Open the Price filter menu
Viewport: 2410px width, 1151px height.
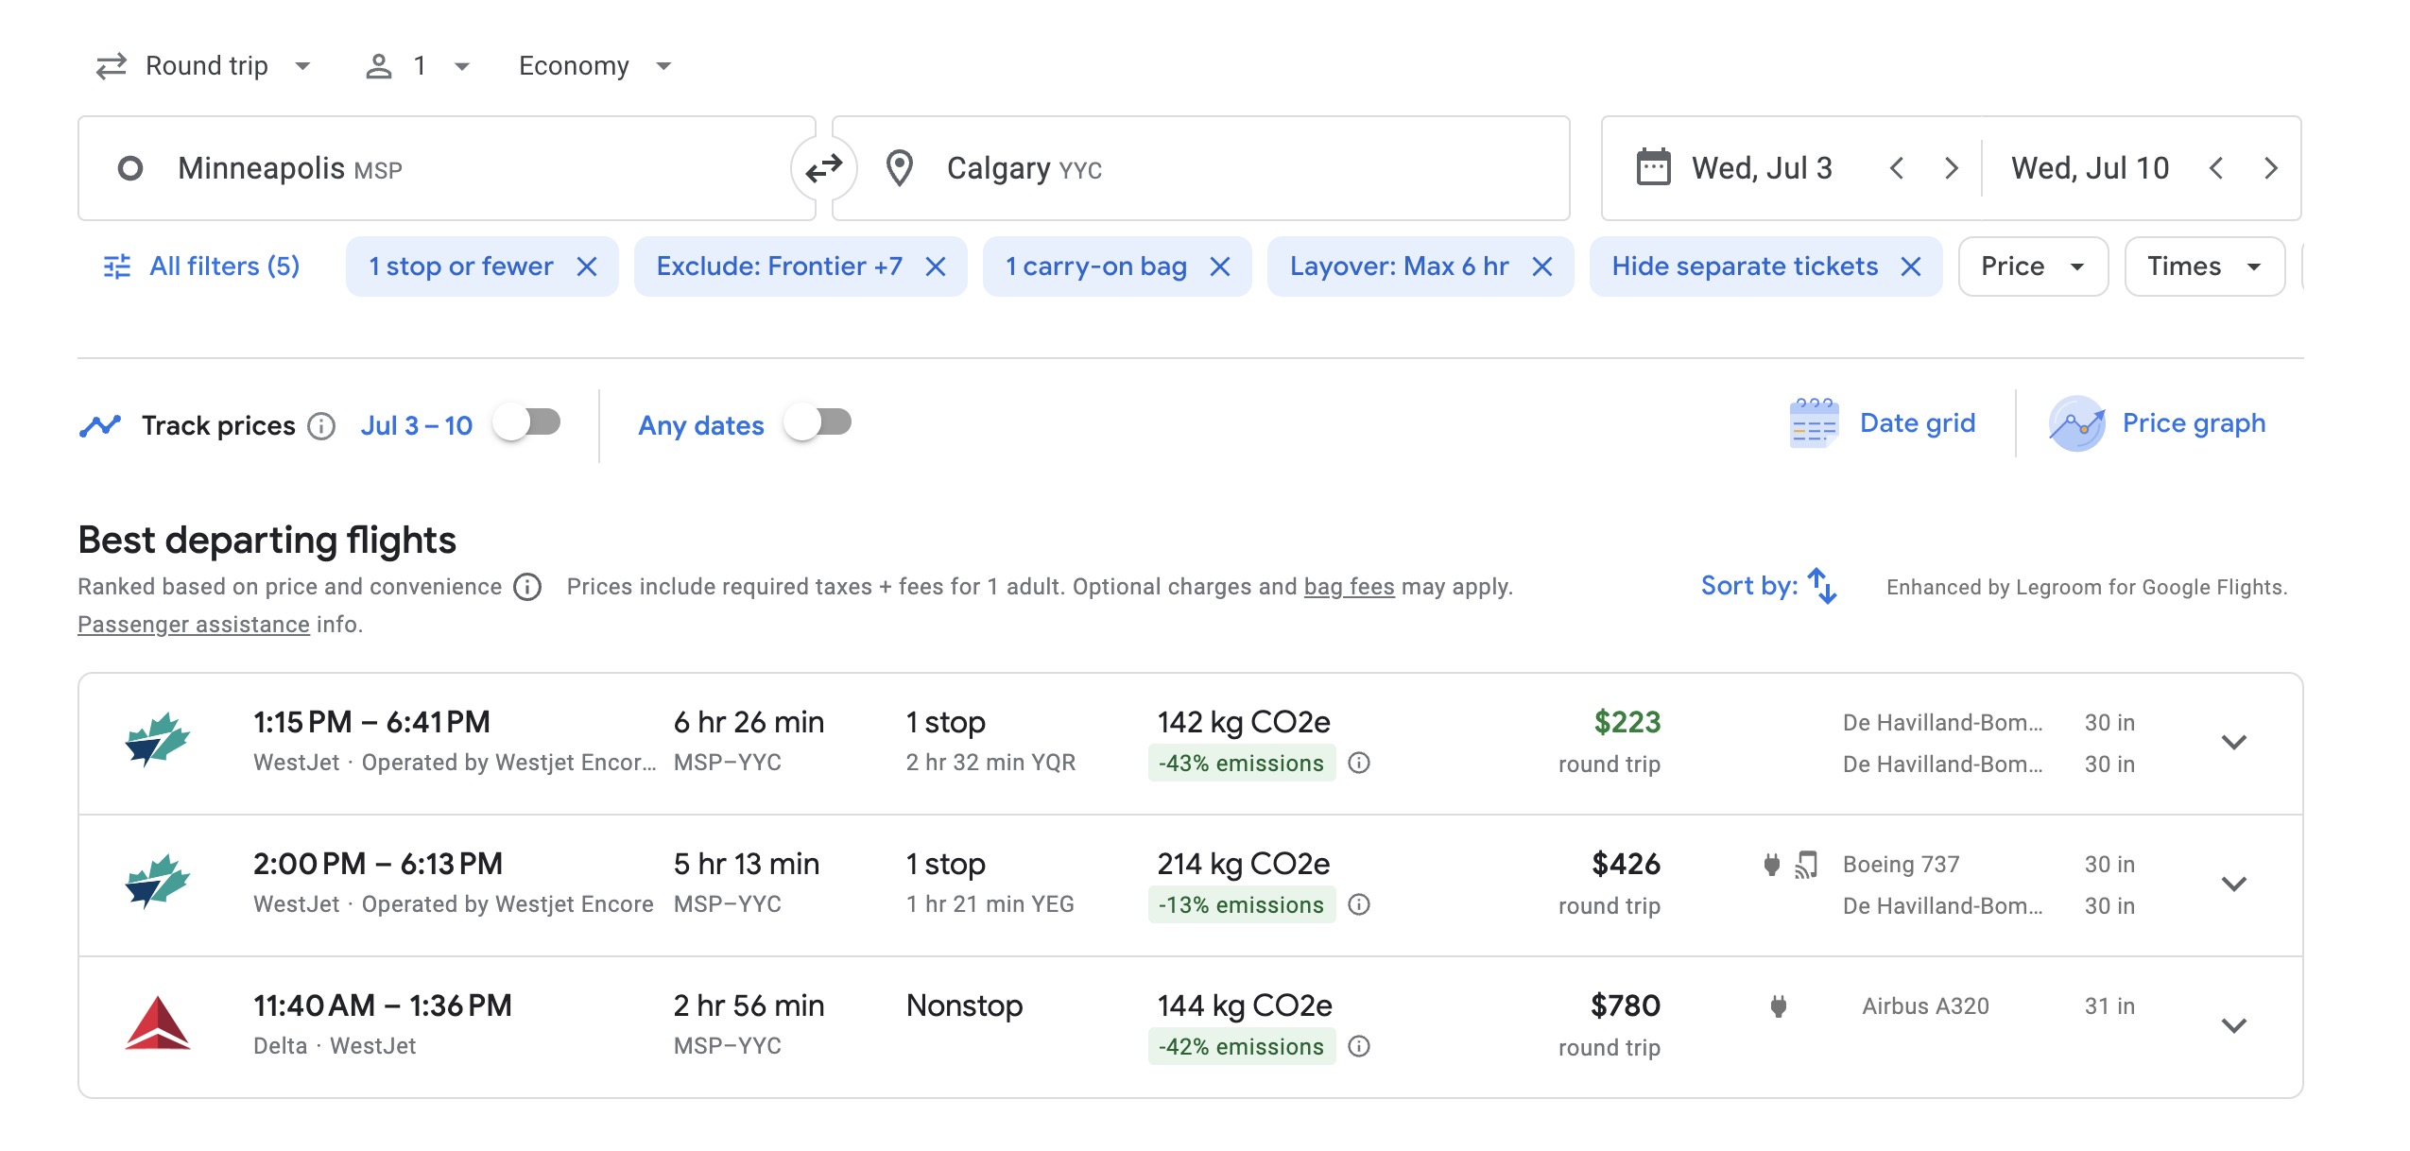tap(2032, 266)
